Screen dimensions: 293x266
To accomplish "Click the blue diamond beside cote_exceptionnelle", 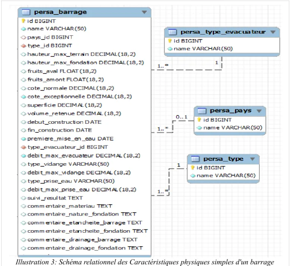I will point(23,97).
